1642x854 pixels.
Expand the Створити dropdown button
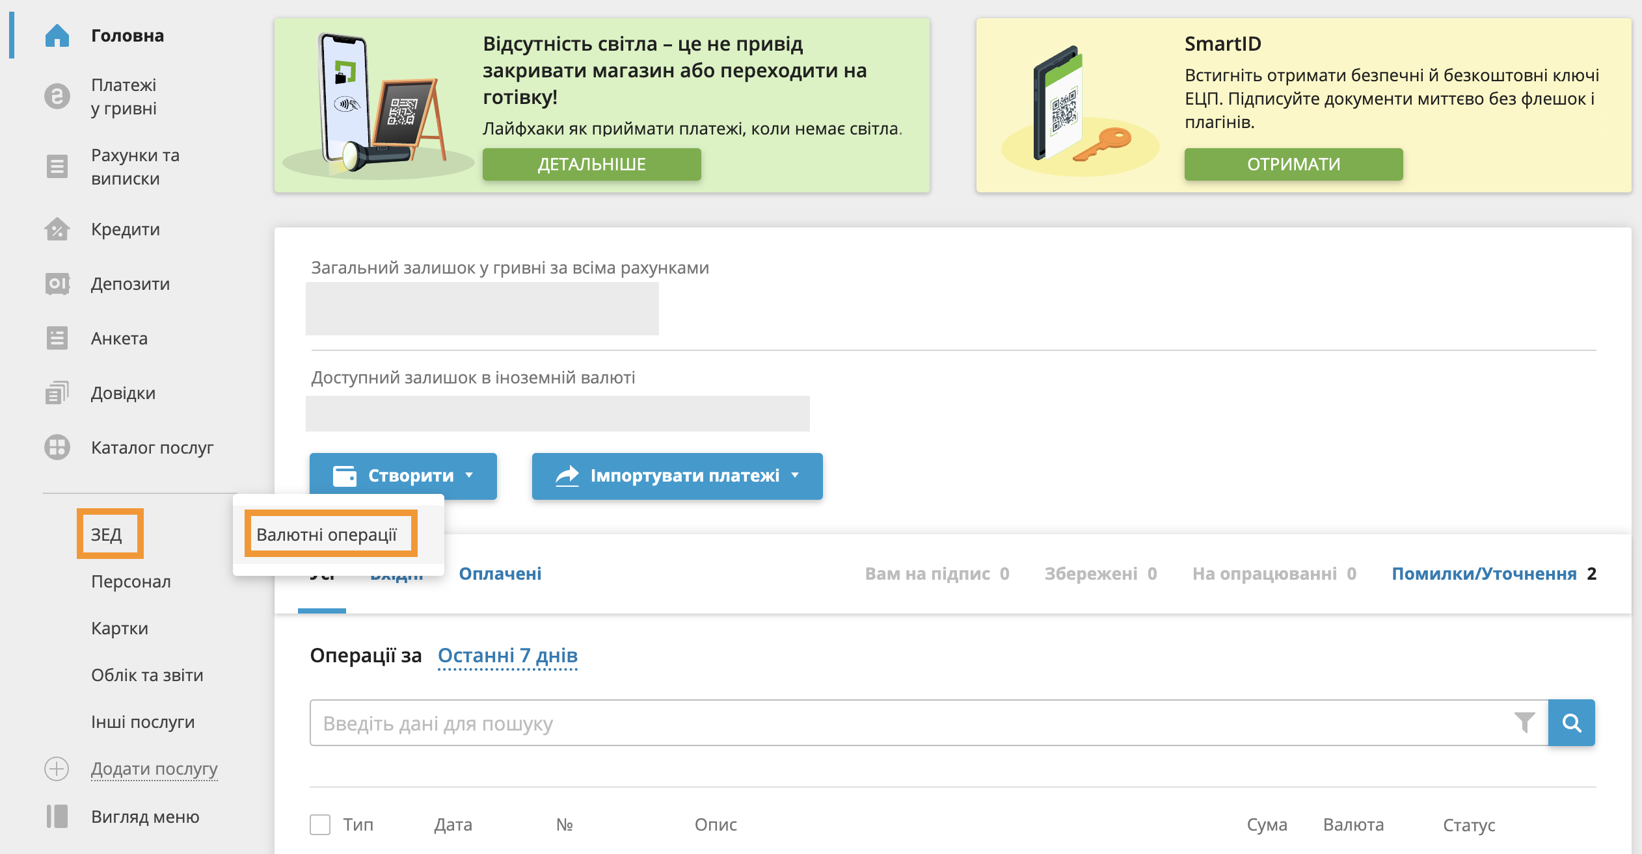(x=403, y=476)
